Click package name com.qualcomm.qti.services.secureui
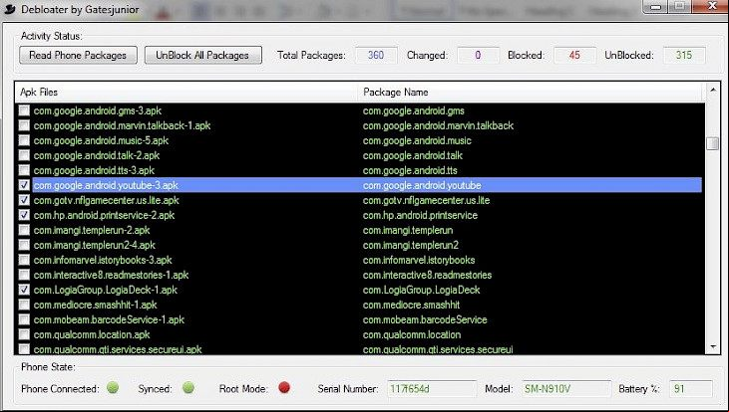Viewport: 729px width, 412px height. pyautogui.click(x=438, y=349)
